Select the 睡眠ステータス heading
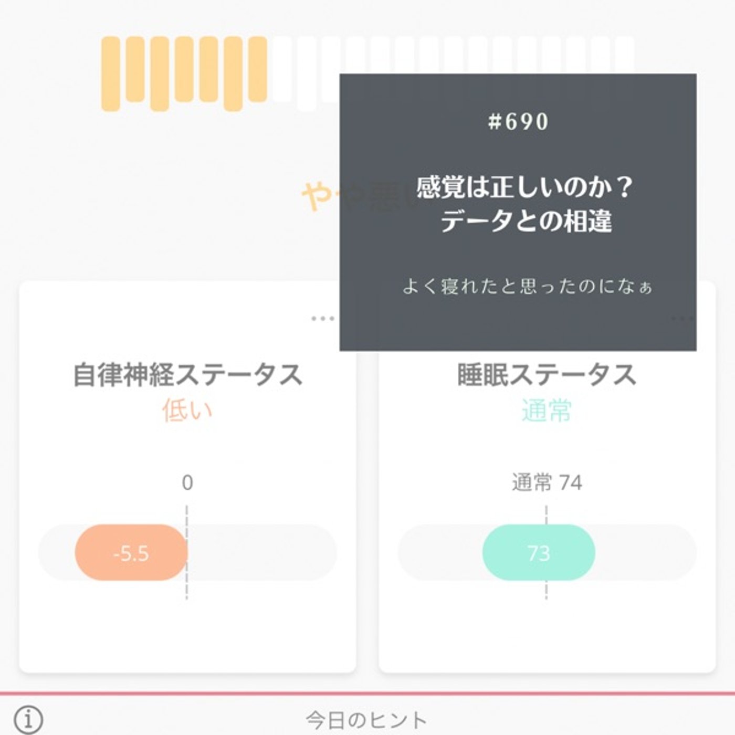Screen dimensions: 735x735 pyautogui.click(x=547, y=375)
